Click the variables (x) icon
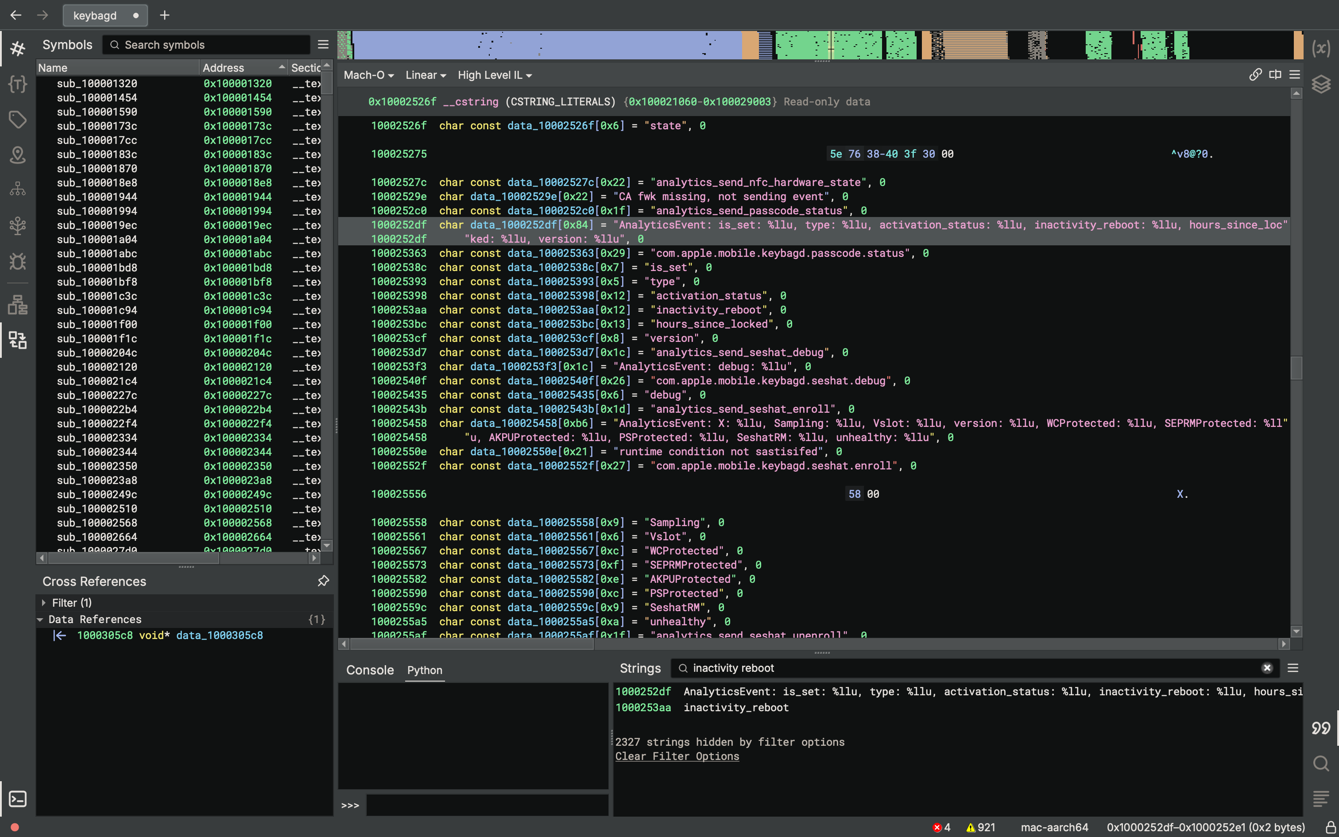Screen dimensions: 1339x837 (1321, 49)
